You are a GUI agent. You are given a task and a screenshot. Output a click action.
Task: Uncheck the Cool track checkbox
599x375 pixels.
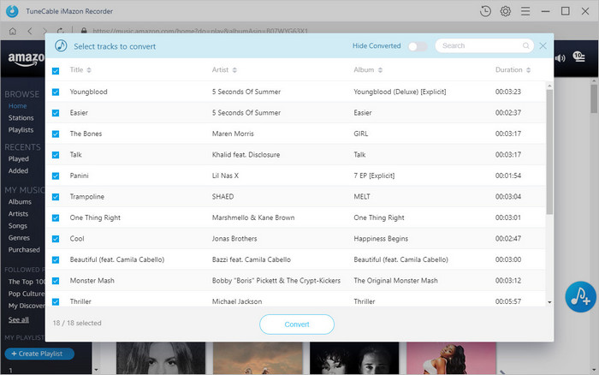pos(56,239)
